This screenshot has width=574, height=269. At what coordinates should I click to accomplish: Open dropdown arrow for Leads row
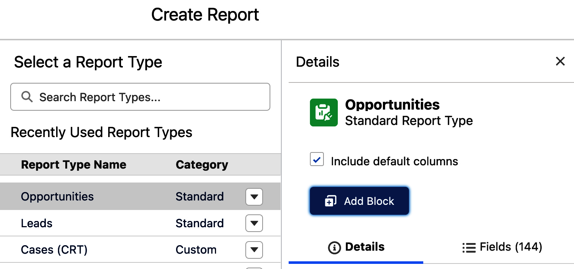coord(254,223)
